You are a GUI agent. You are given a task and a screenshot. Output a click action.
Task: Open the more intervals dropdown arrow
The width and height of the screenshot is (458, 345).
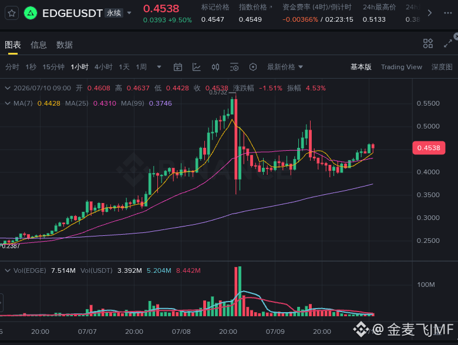(x=159, y=67)
